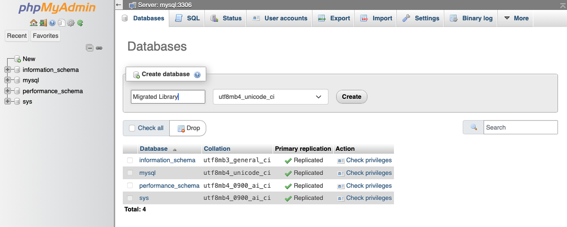Click help icon beside Create database
The width and height of the screenshot is (567, 227).
(x=197, y=75)
